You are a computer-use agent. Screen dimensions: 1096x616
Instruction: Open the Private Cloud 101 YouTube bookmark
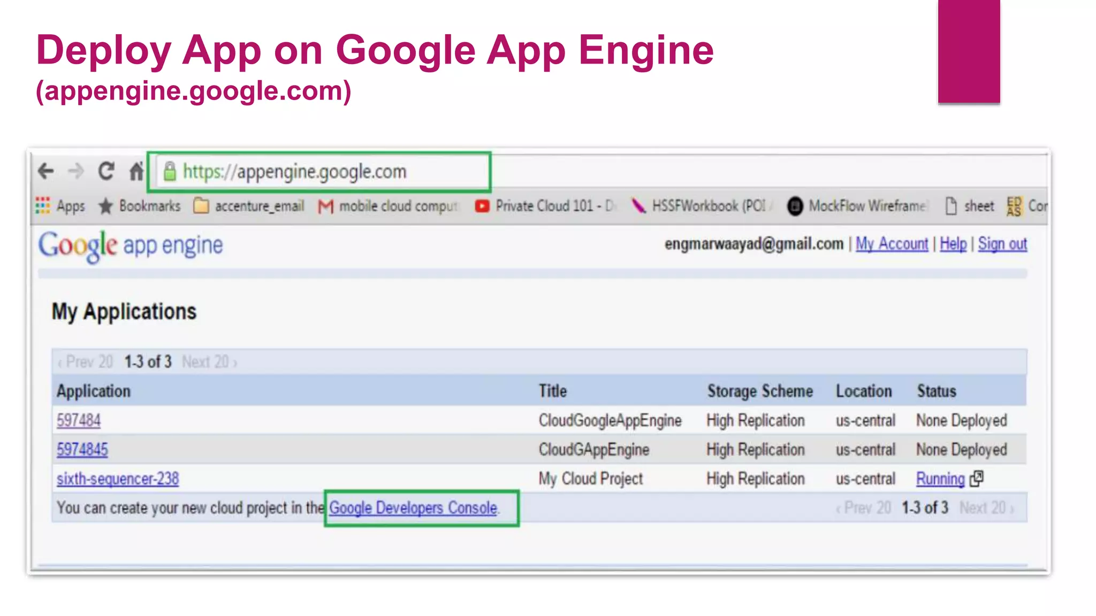(545, 206)
